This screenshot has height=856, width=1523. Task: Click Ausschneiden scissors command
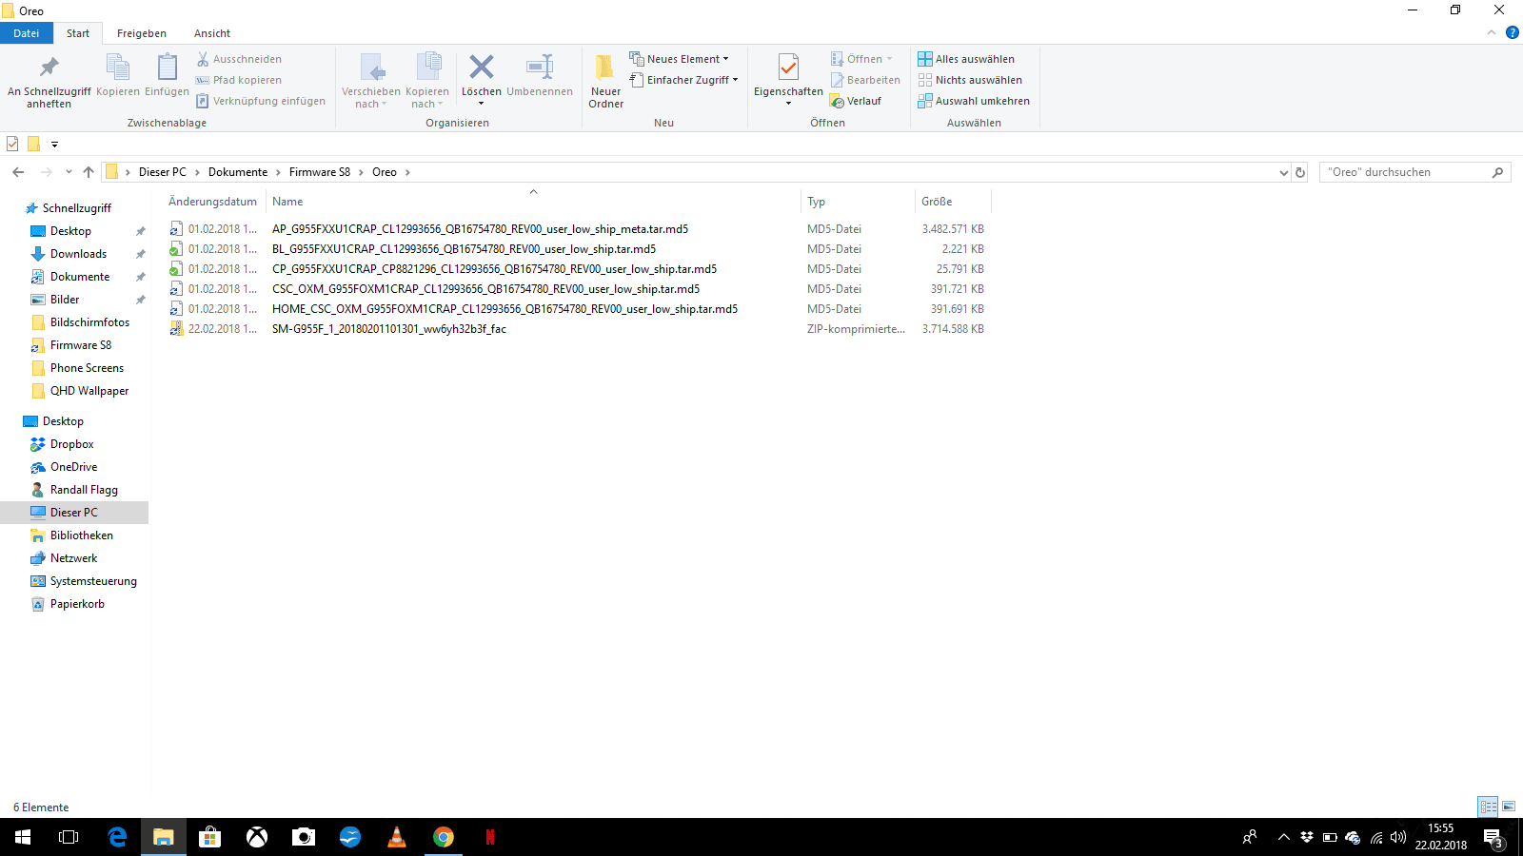tap(239, 59)
